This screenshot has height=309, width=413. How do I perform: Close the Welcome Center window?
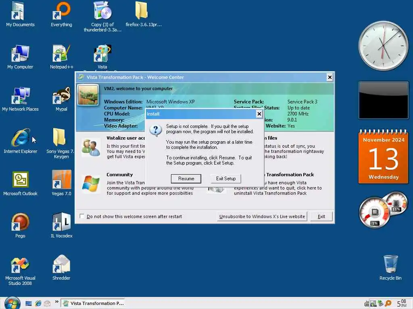coord(330,77)
